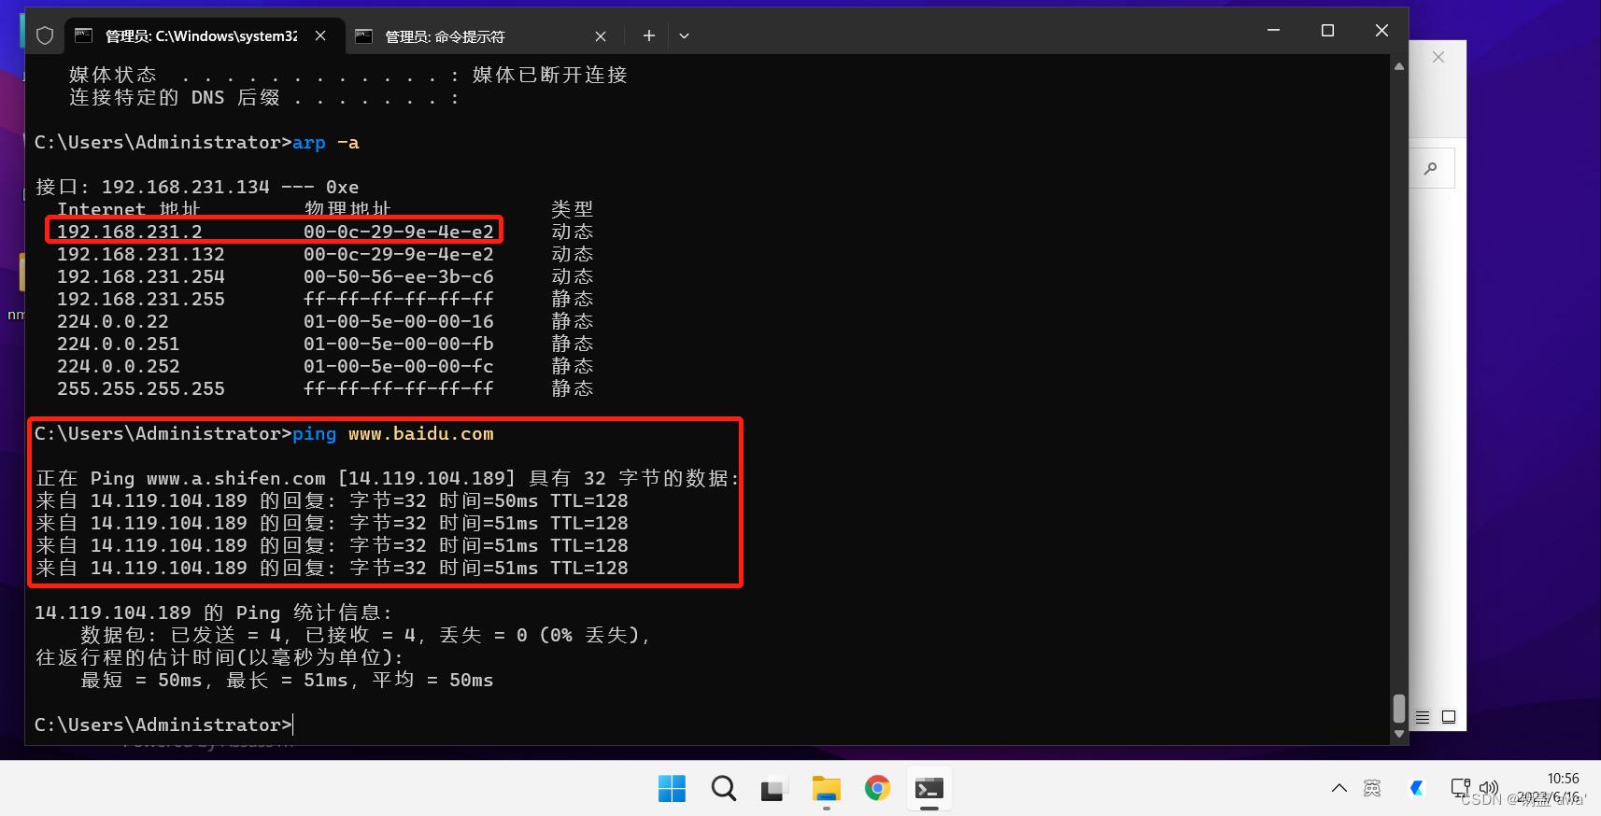The image size is (1601, 816).
Task: Click 14.119.104.189 的 Ping 统计信息 line
Action: point(214,613)
